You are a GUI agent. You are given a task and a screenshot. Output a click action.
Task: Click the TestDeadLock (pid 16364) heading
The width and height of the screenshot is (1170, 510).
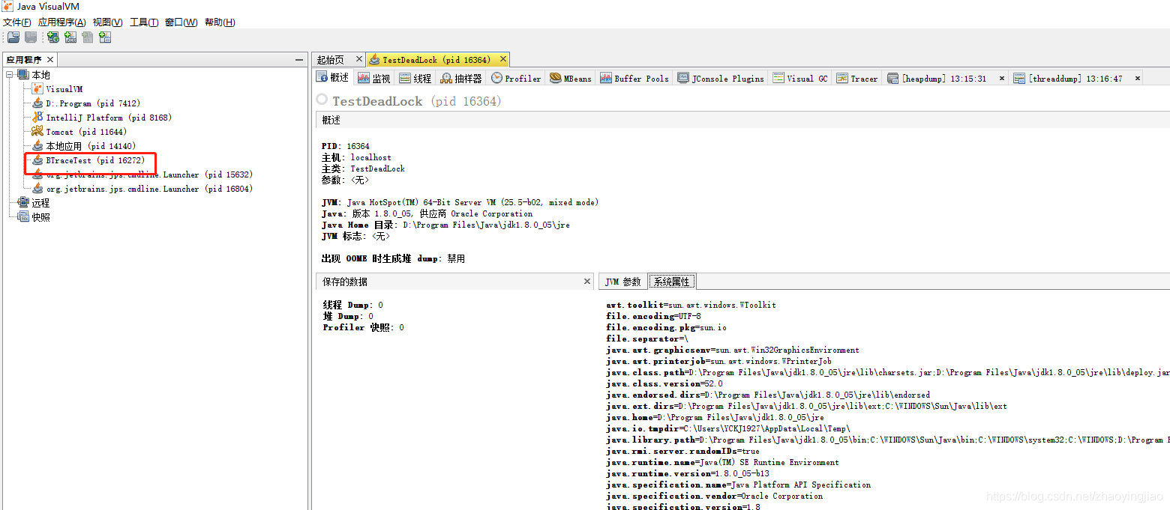tap(416, 101)
